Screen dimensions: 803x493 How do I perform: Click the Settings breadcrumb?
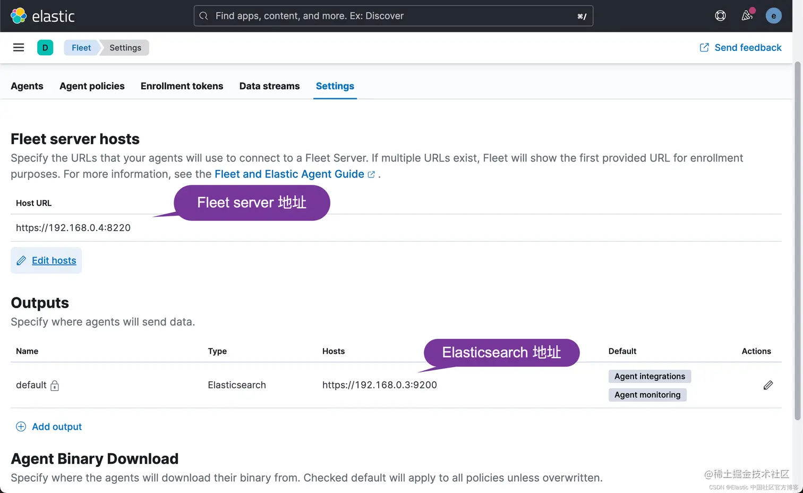[125, 48]
